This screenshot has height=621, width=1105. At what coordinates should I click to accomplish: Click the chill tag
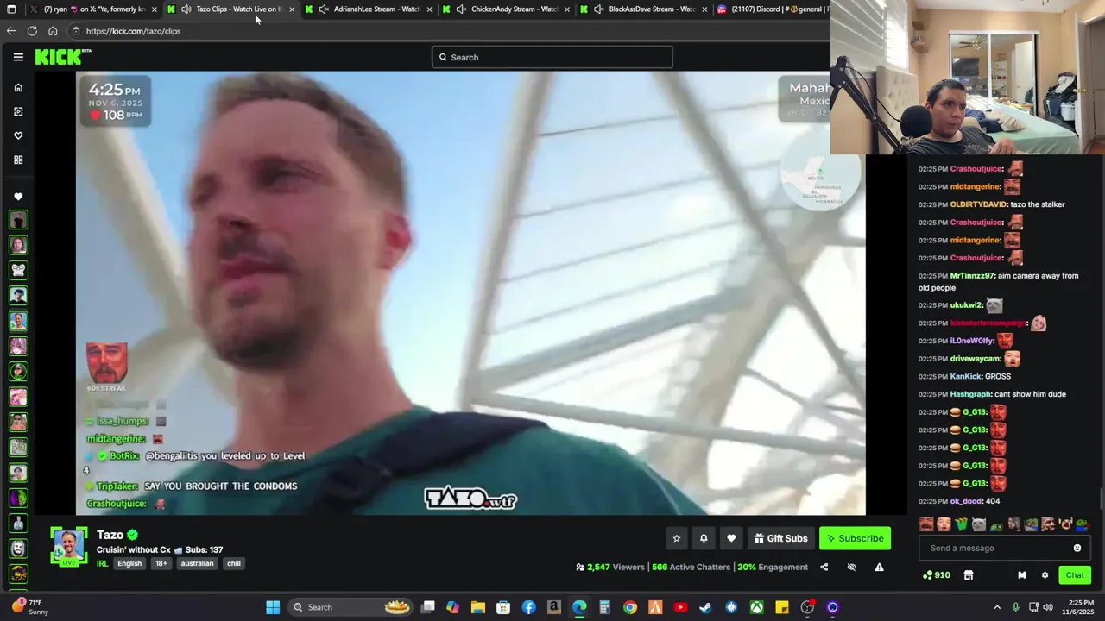[x=234, y=563]
